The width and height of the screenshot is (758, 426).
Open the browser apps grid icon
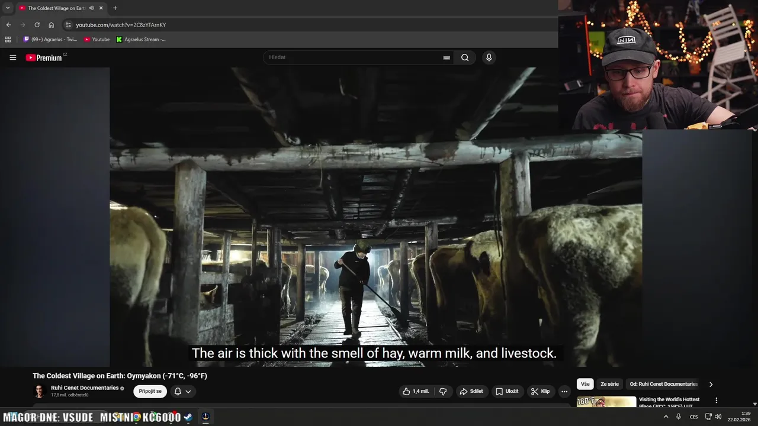(x=8, y=40)
